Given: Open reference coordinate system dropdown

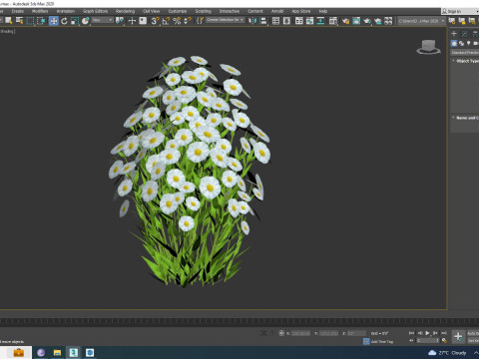Looking at the screenshot, I should tap(102, 21).
